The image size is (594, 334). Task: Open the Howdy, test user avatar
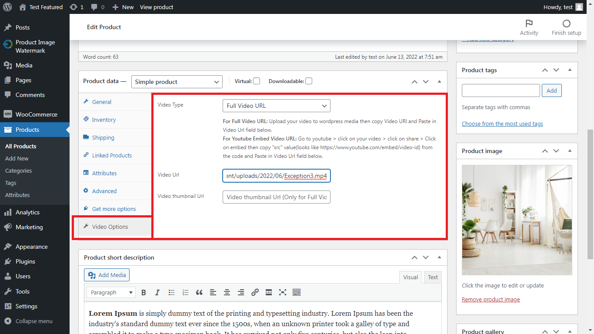coord(579,7)
